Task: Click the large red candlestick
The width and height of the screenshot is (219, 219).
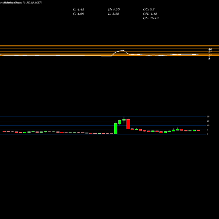Action: click(x=128, y=124)
